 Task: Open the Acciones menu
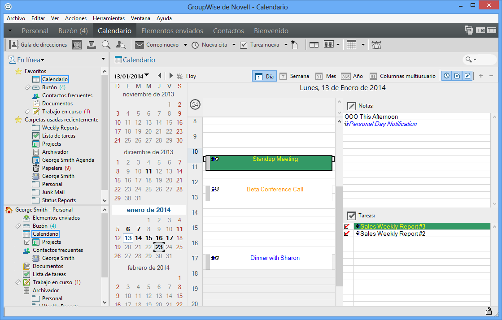click(x=75, y=18)
